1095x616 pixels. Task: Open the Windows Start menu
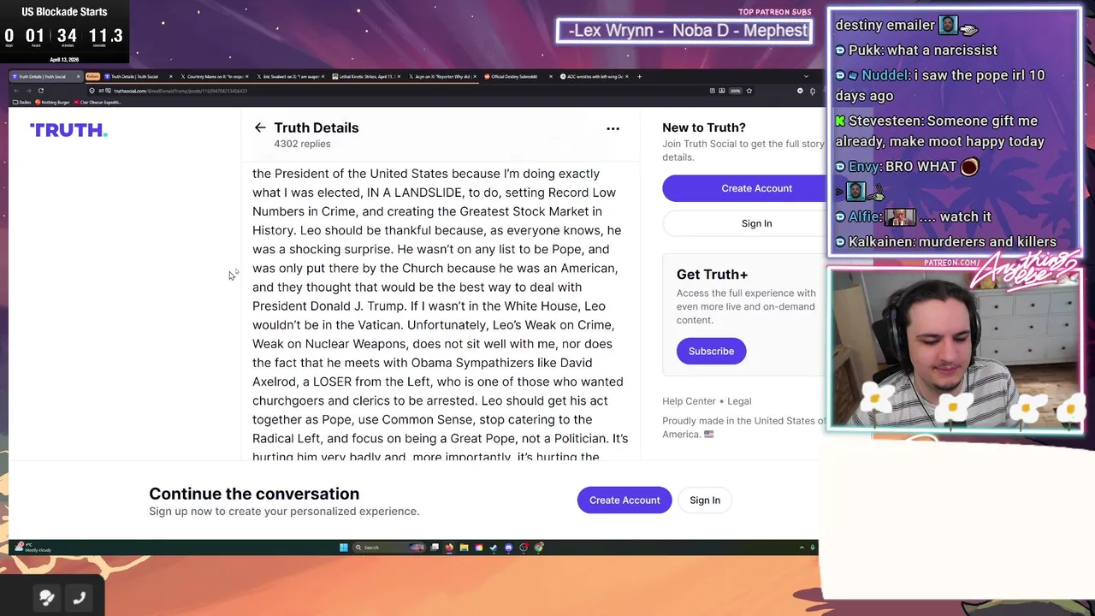click(344, 548)
